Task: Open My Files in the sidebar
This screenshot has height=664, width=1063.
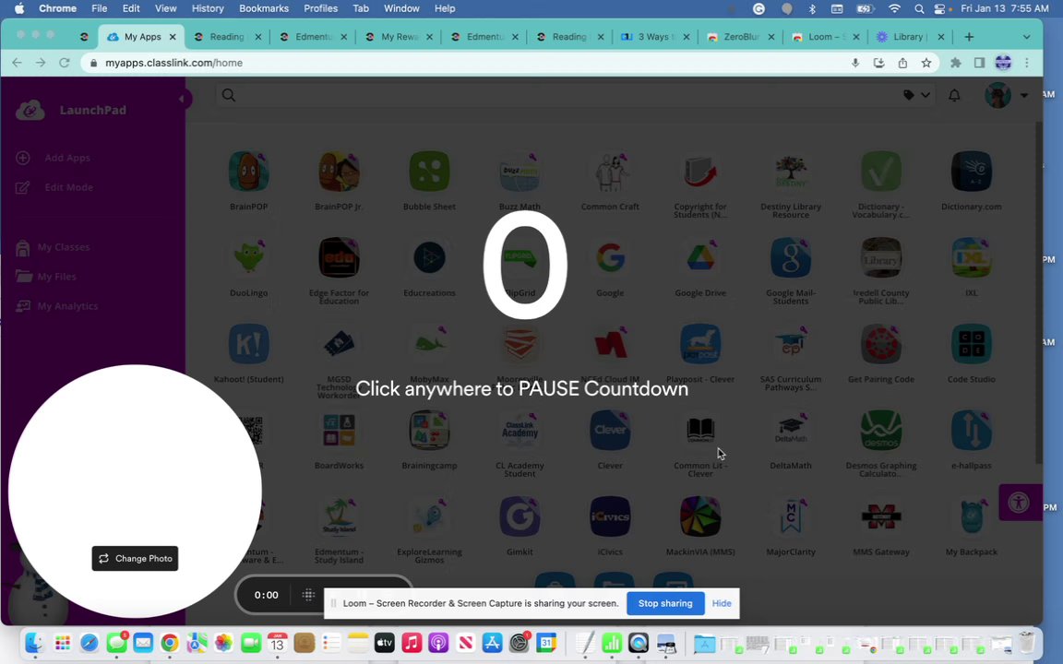Action: tap(46, 277)
